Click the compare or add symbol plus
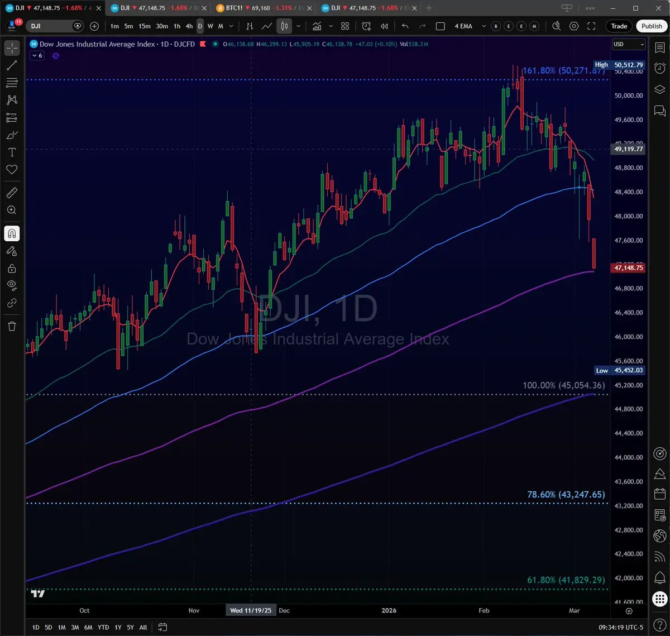670x636 pixels. (x=94, y=26)
